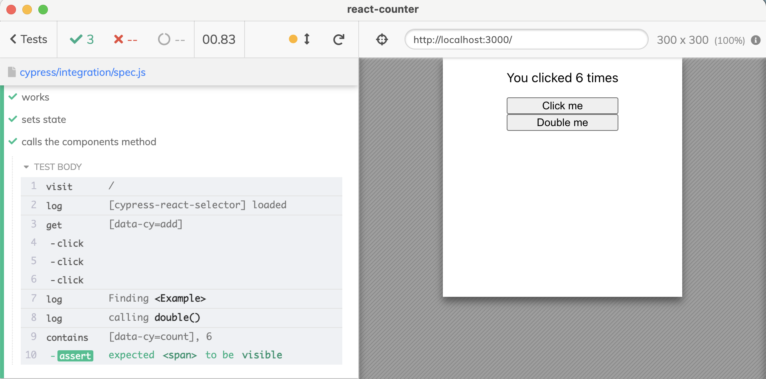The height and width of the screenshot is (379, 766).
Task: Select the click command on line 5
Action: tap(182, 261)
